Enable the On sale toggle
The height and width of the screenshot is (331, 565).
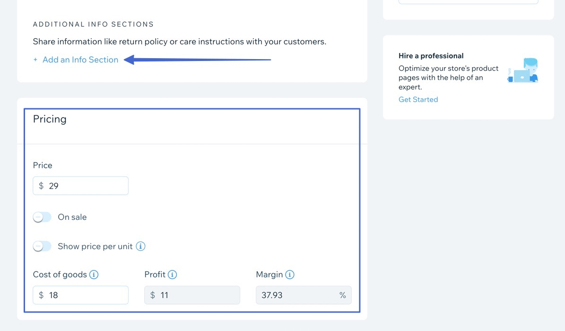pos(42,217)
